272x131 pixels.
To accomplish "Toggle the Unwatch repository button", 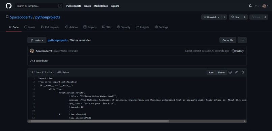I will (x=211, y=17).
